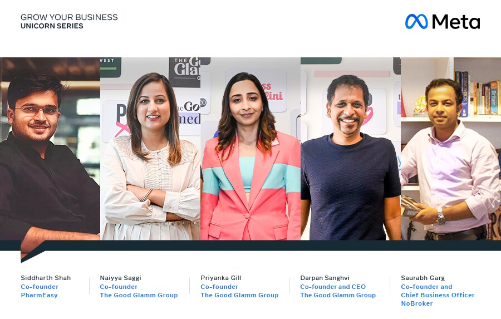Open the NoBroker company link
This screenshot has height=319, width=501.
tap(416, 303)
